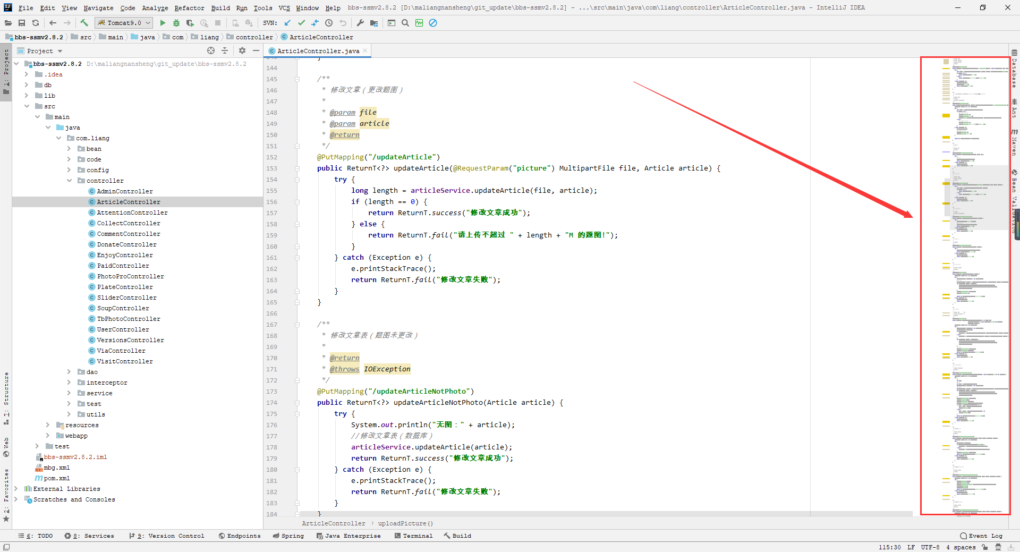Toggle the Ant tool window on right edge

click(x=1014, y=108)
